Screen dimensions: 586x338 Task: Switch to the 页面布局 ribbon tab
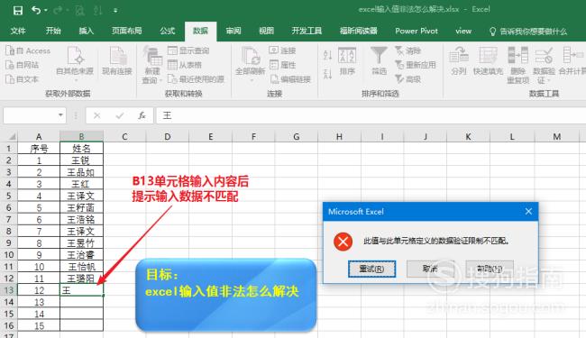pos(127,31)
